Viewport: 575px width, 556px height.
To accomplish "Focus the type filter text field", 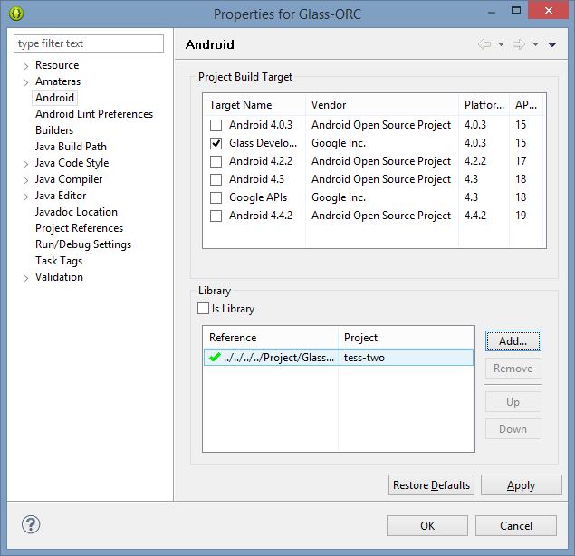I will pyautogui.click(x=89, y=43).
